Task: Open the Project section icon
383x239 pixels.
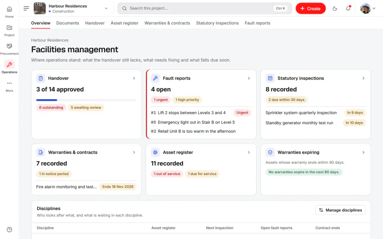Action: (x=9, y=27)
